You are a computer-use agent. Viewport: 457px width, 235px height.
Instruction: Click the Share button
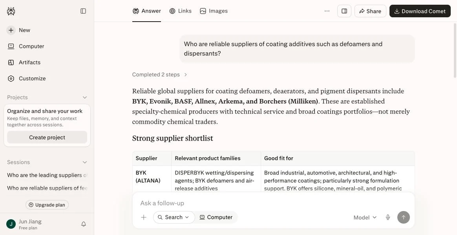click(370, 11)
